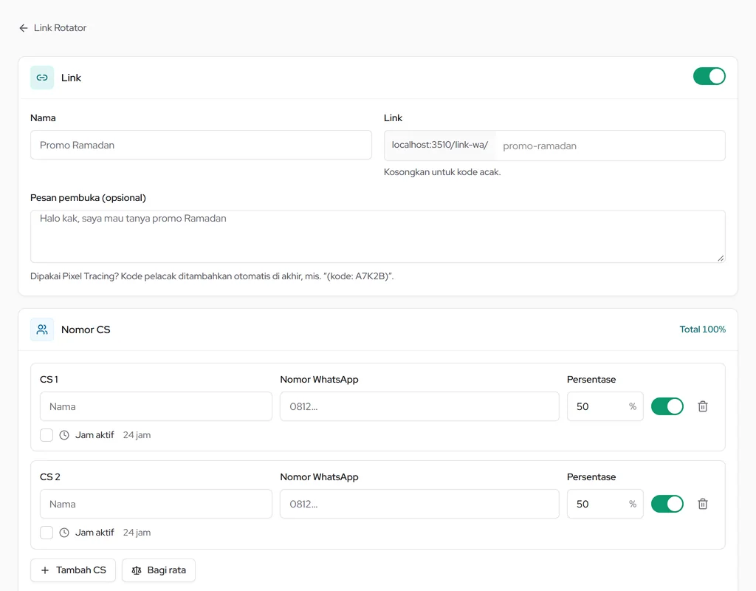Click the Pixel Tracing helper text
Screen dimensions: 756x591
(212, 276)
